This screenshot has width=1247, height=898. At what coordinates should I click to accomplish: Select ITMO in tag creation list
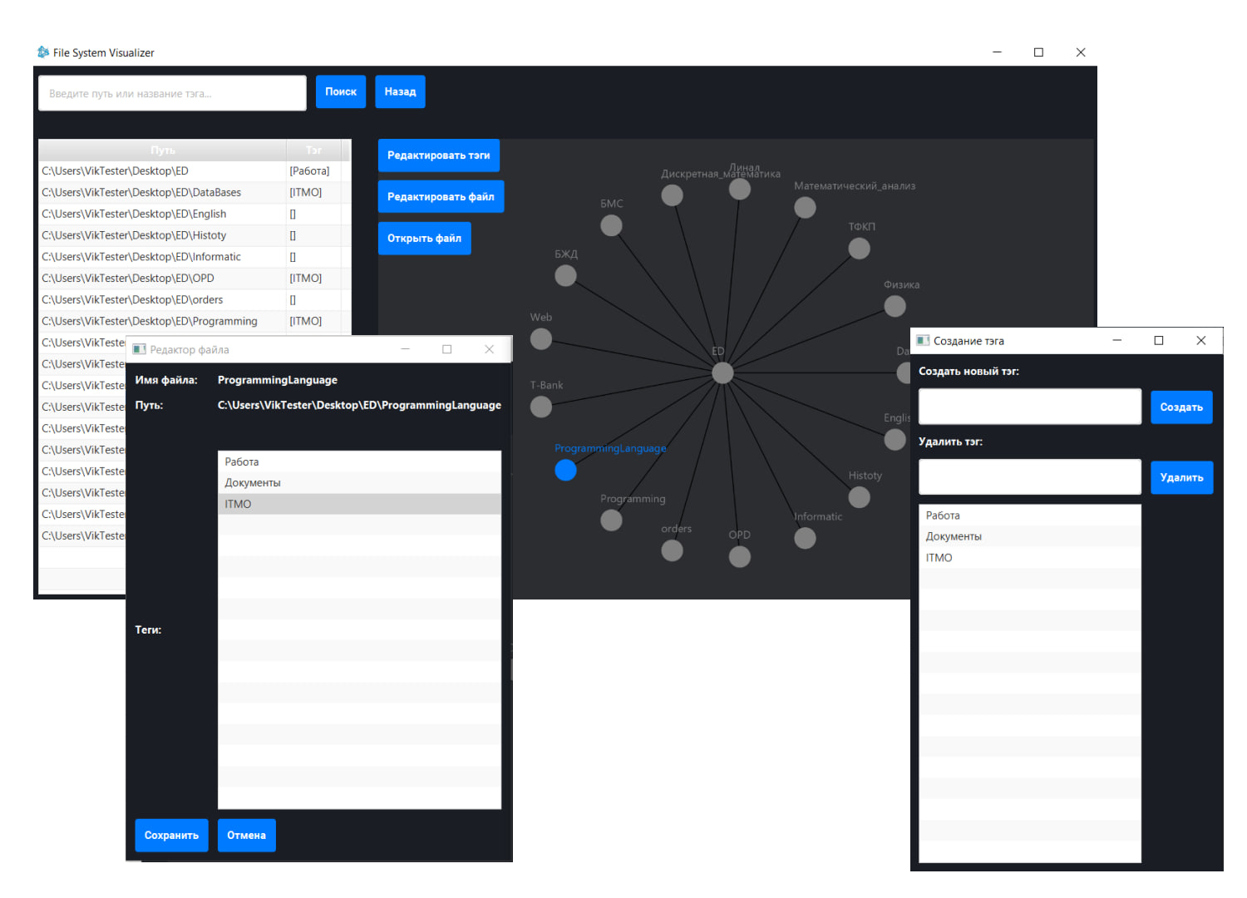[1030, 558]
